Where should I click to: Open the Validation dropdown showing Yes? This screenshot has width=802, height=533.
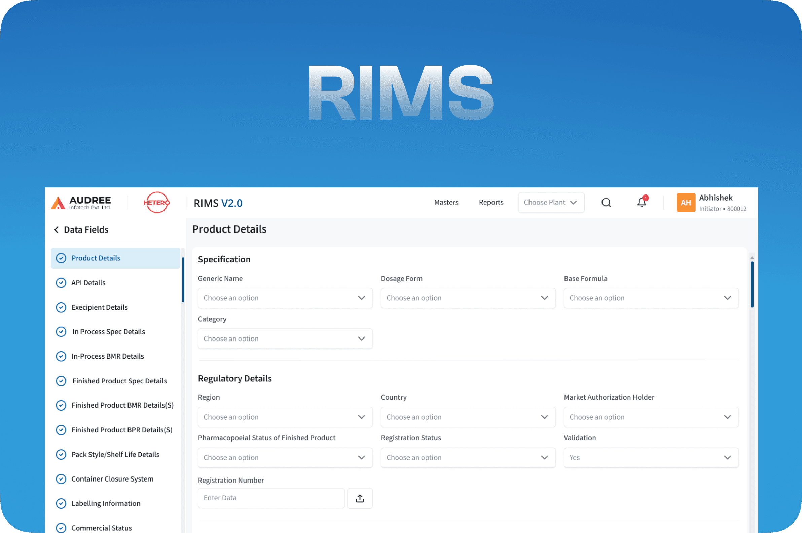[650, 458]
